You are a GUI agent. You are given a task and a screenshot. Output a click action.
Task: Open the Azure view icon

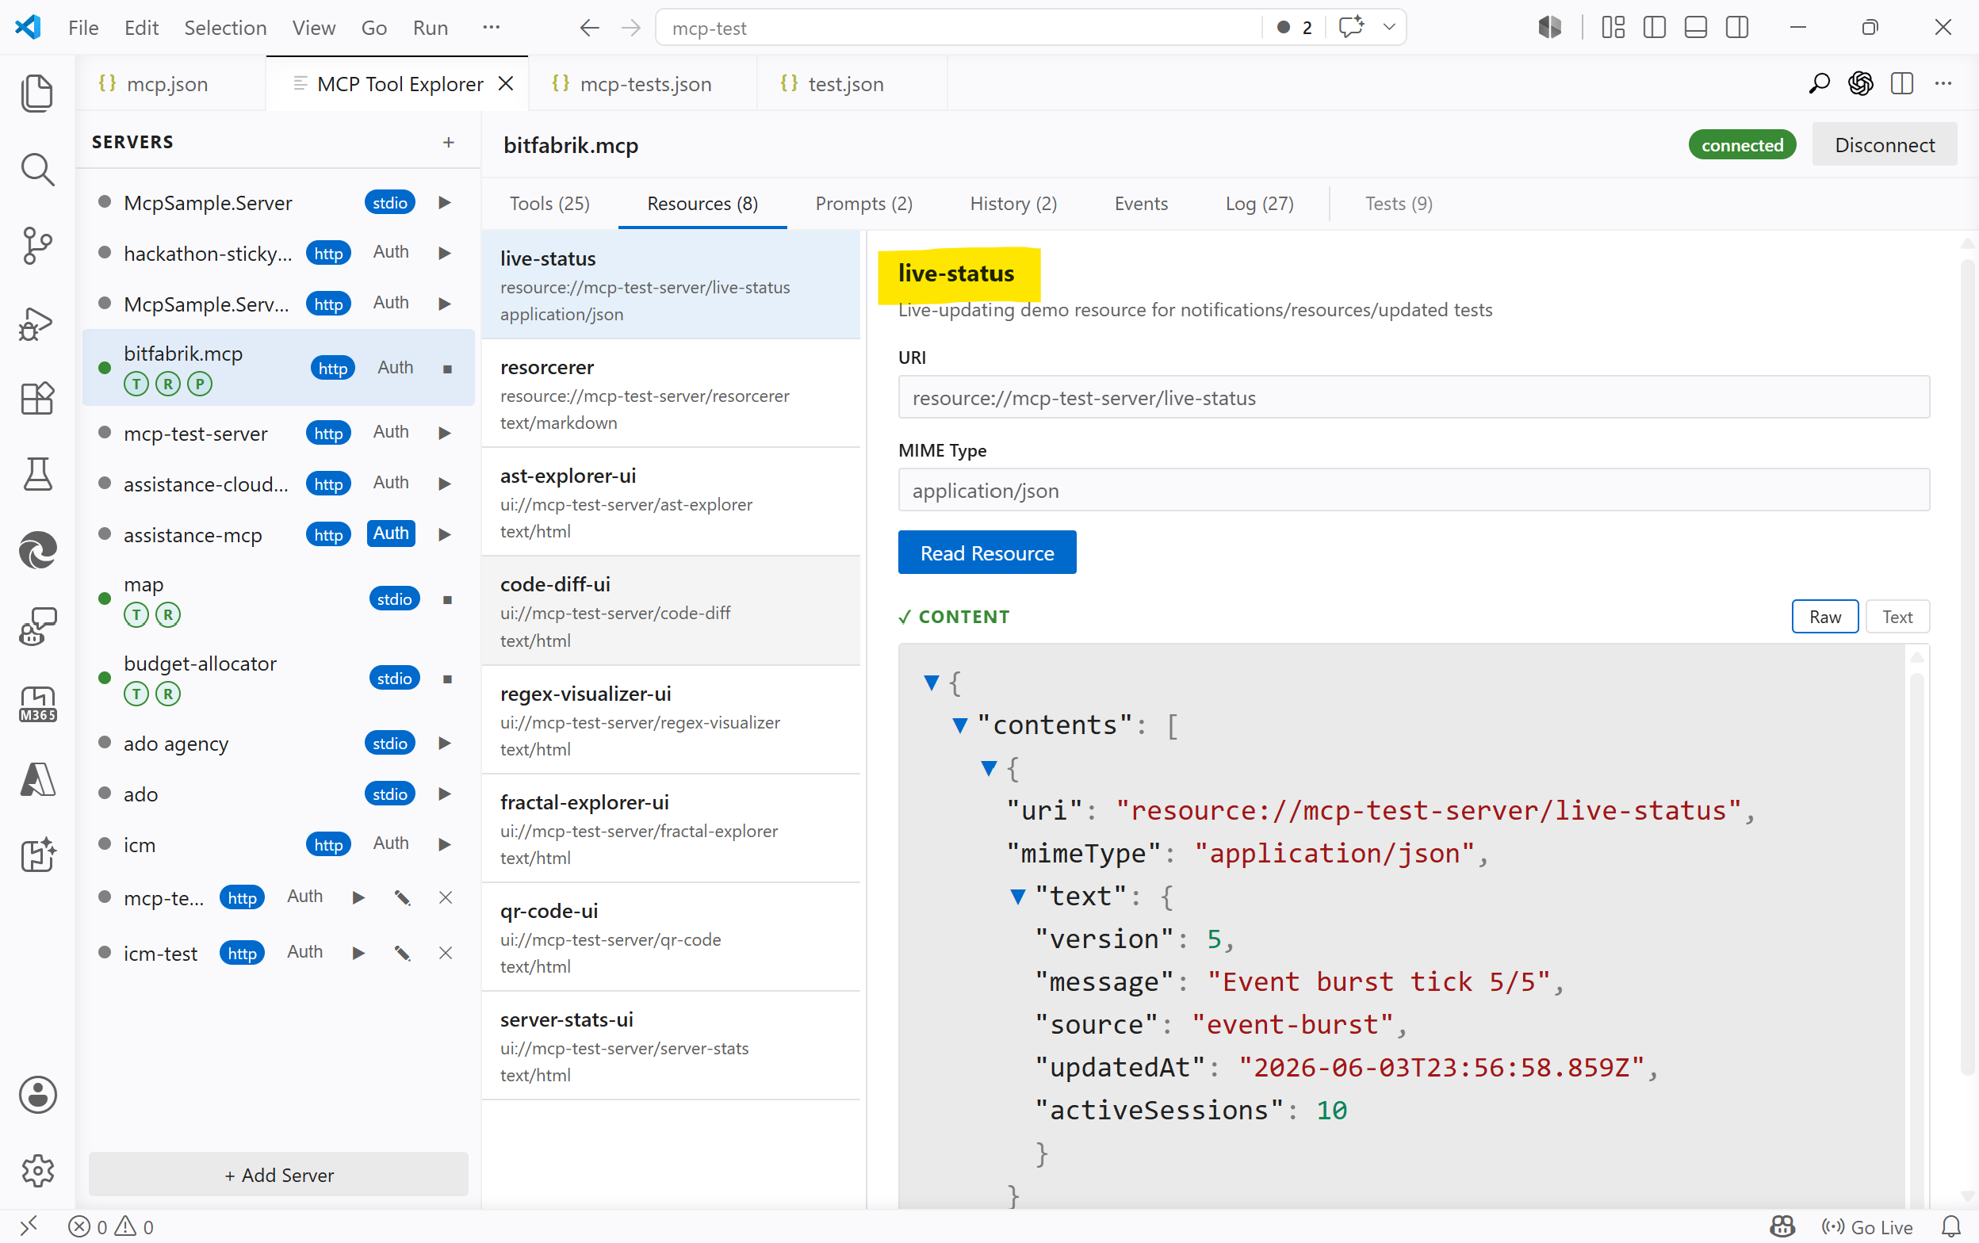tap(37, 779)
